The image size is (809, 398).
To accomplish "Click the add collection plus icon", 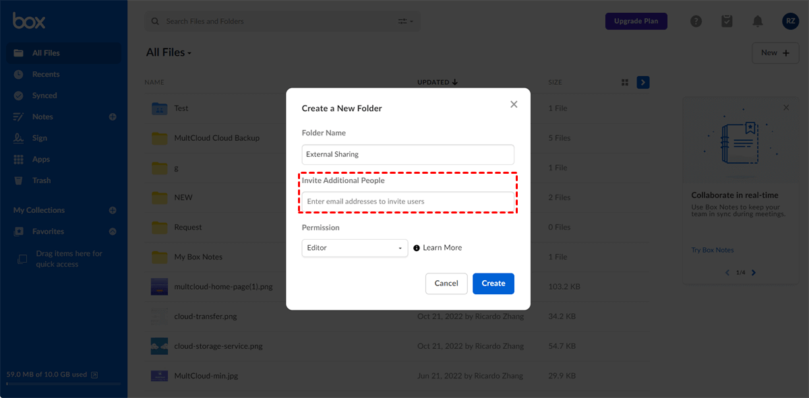I will click(113, 210).
